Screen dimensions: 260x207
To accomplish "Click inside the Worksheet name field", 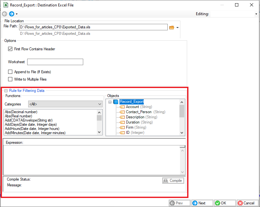I will pyautogui.click(x=55, y=62).
